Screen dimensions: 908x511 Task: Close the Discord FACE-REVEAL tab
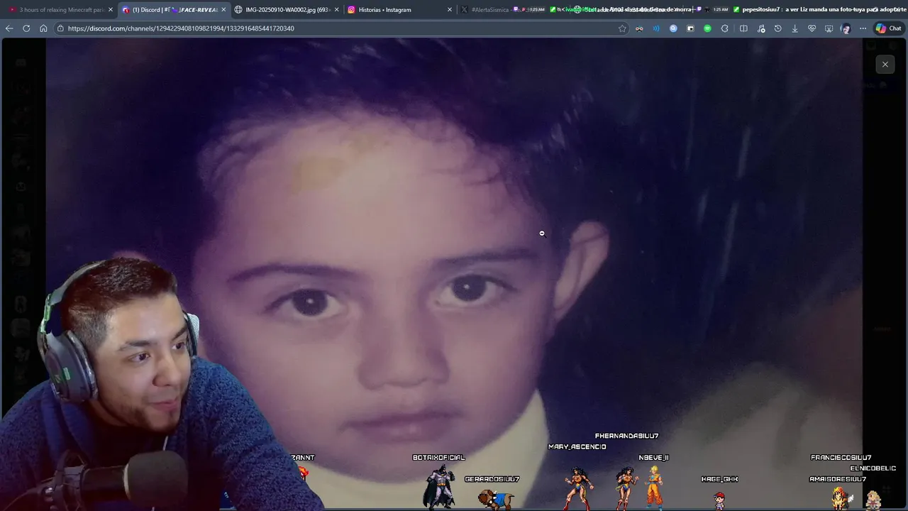click(x=223, y=10)
